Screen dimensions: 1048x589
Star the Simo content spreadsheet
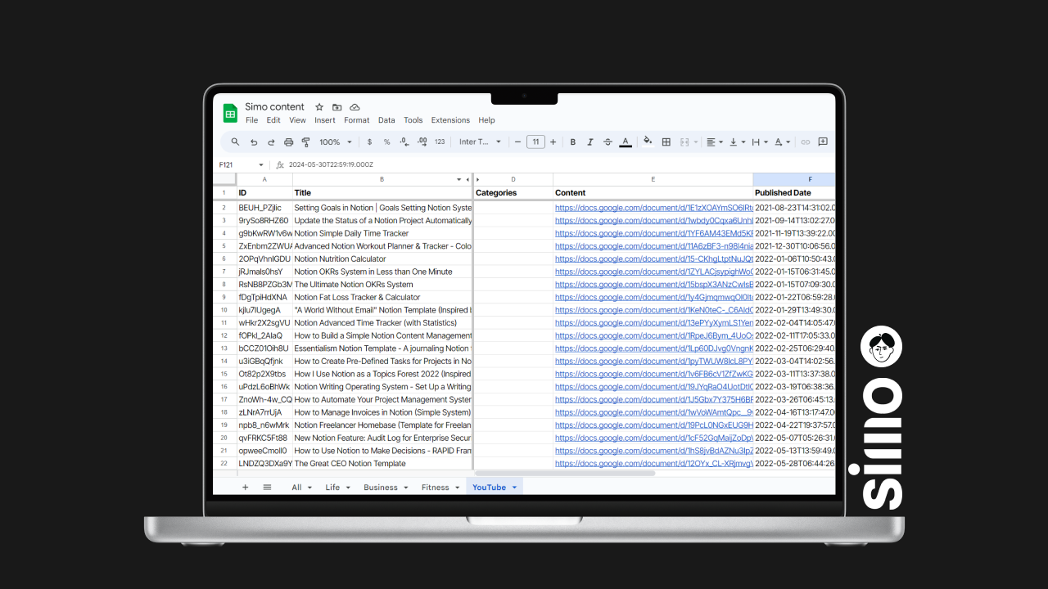(318, 106)
